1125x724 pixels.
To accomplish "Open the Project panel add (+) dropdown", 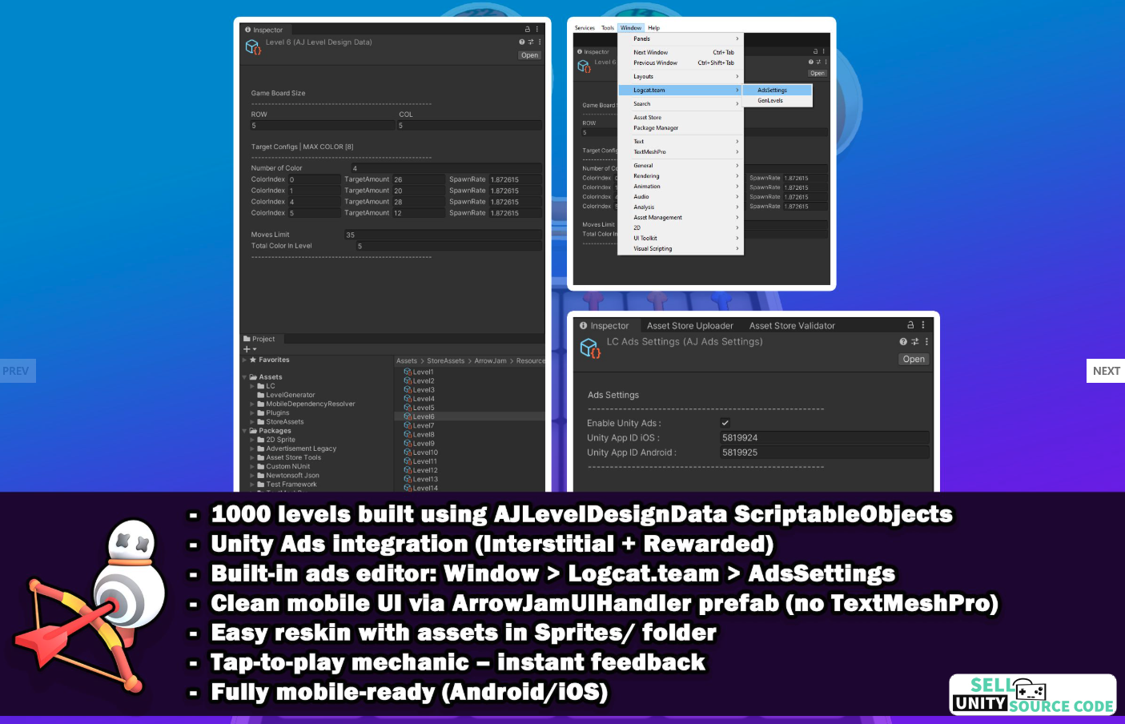I will (250, 349).
